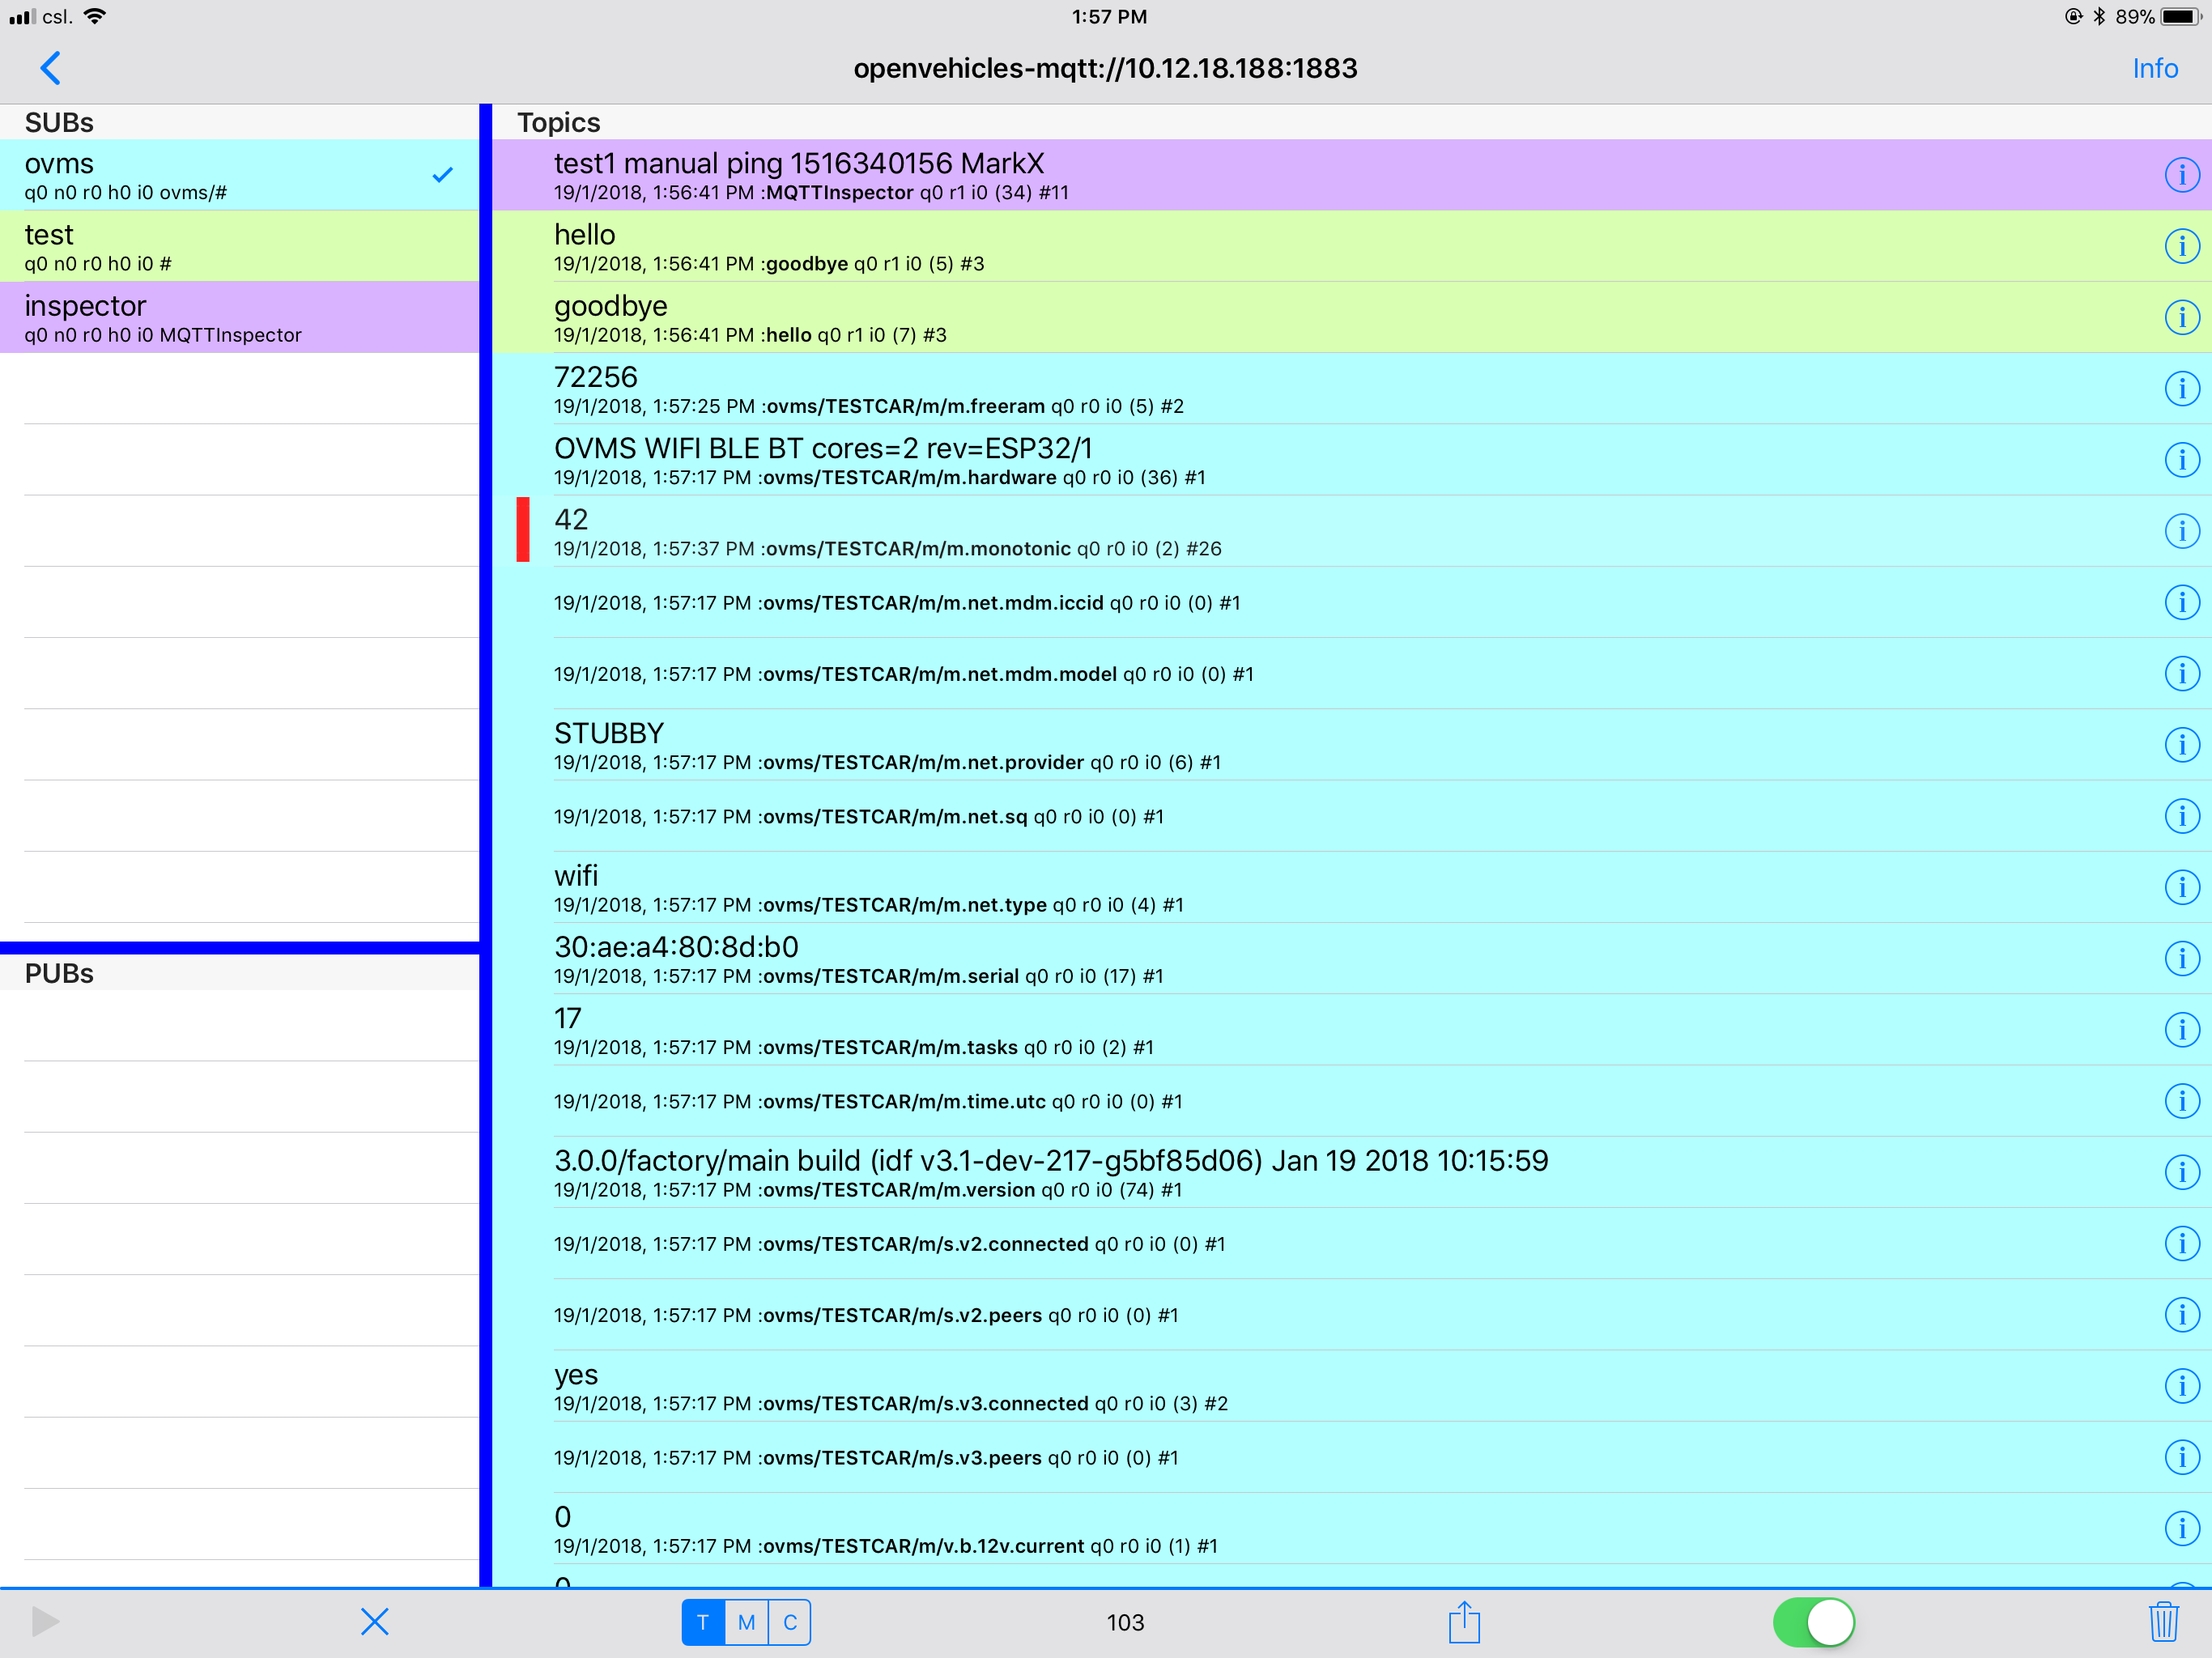
Task: Open the share/export icon
Action: click(x=1463, y=1622)
